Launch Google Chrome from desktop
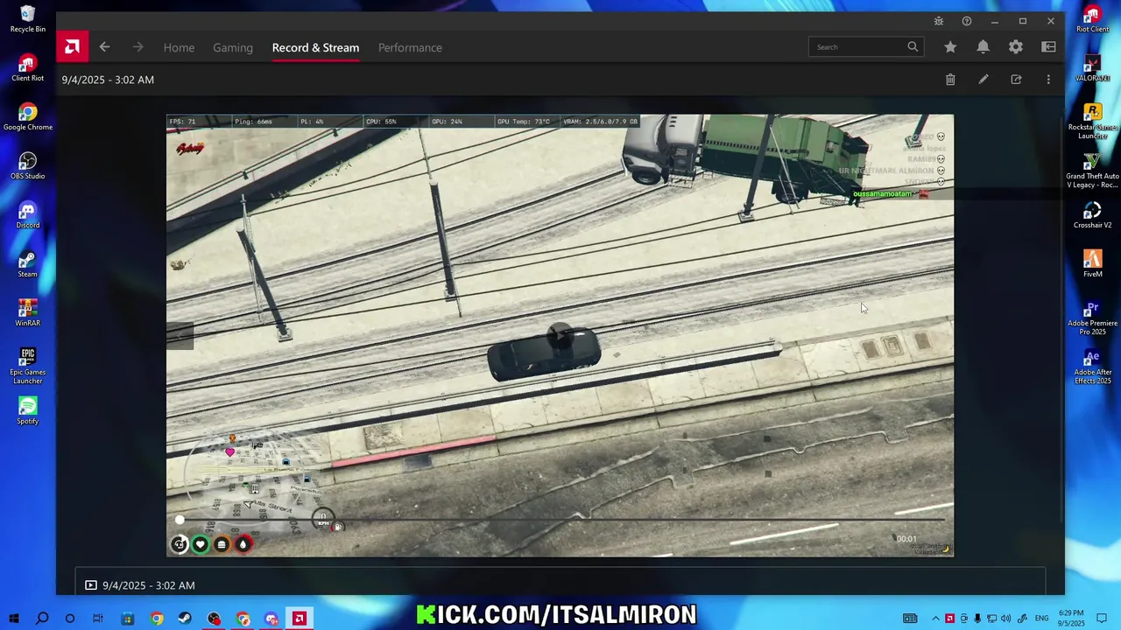This screenshot has width=1121, height=630. click(x=27, y=117)
